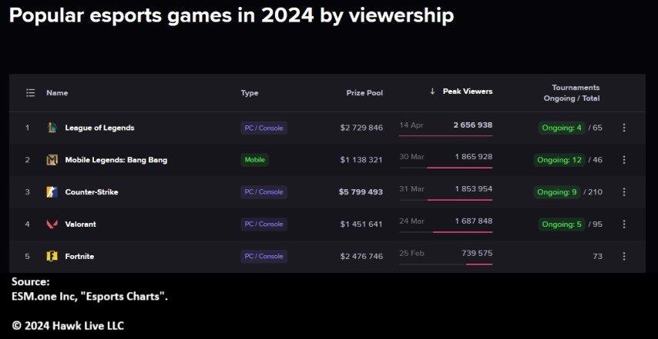Open the Counter-Strike name link

92,192
